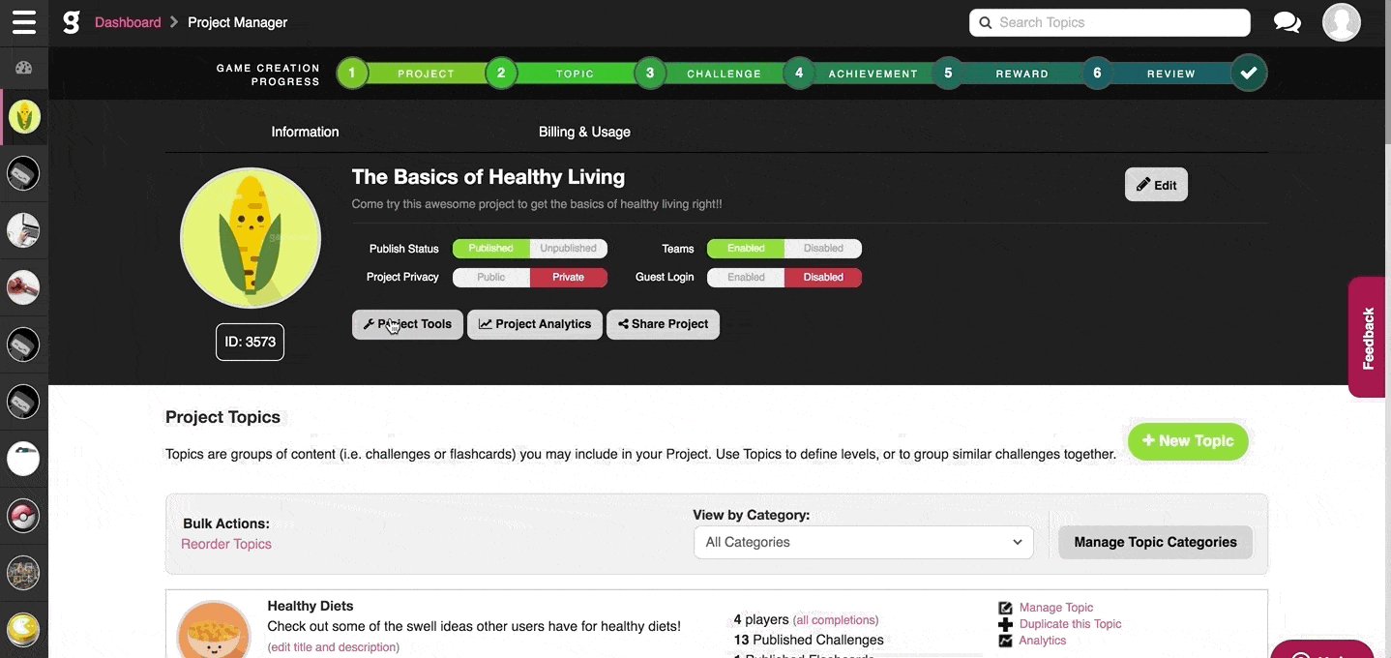Image resolution: width=1391 pixels, height=658 pixels.
Task: Click edit title and description link
Action: (x=334, y=647)
